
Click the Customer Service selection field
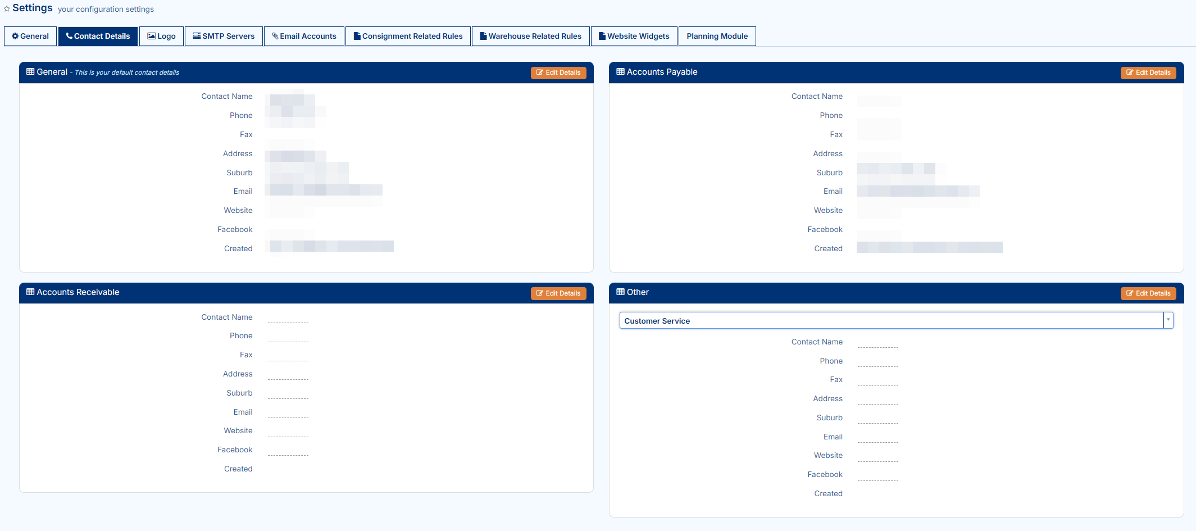click(891, 321)
